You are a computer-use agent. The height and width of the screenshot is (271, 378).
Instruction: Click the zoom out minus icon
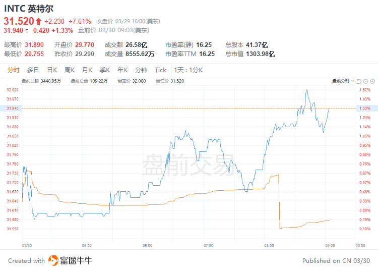click(x=366, y=81)
